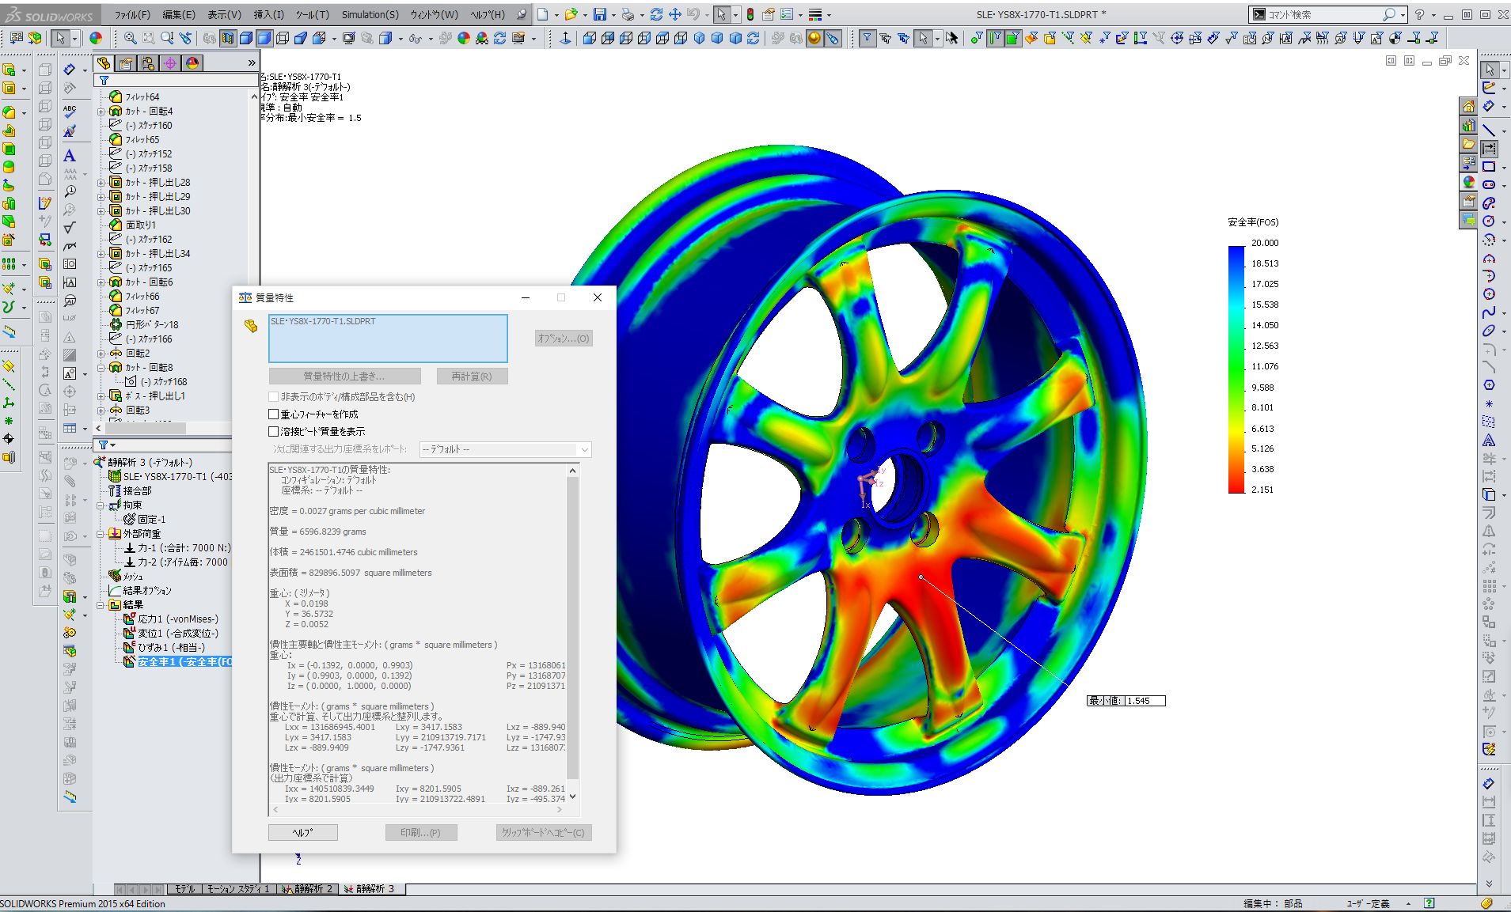Select 応力1 (-vonMises-) result in tree
Viewport: 1511px width, 912px height.
tap(177, 619)
